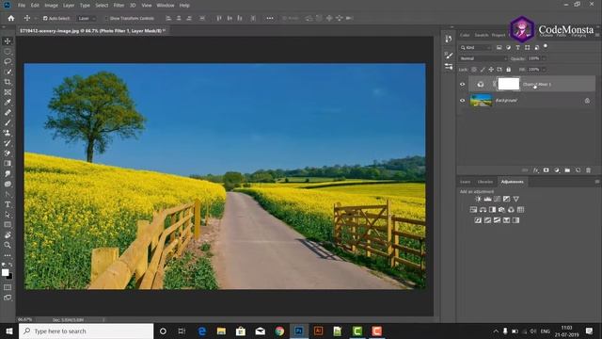Viewport: 602px width, 339px height.
Task: Click the Type here to search box
Action: click(x=86, y=331)
